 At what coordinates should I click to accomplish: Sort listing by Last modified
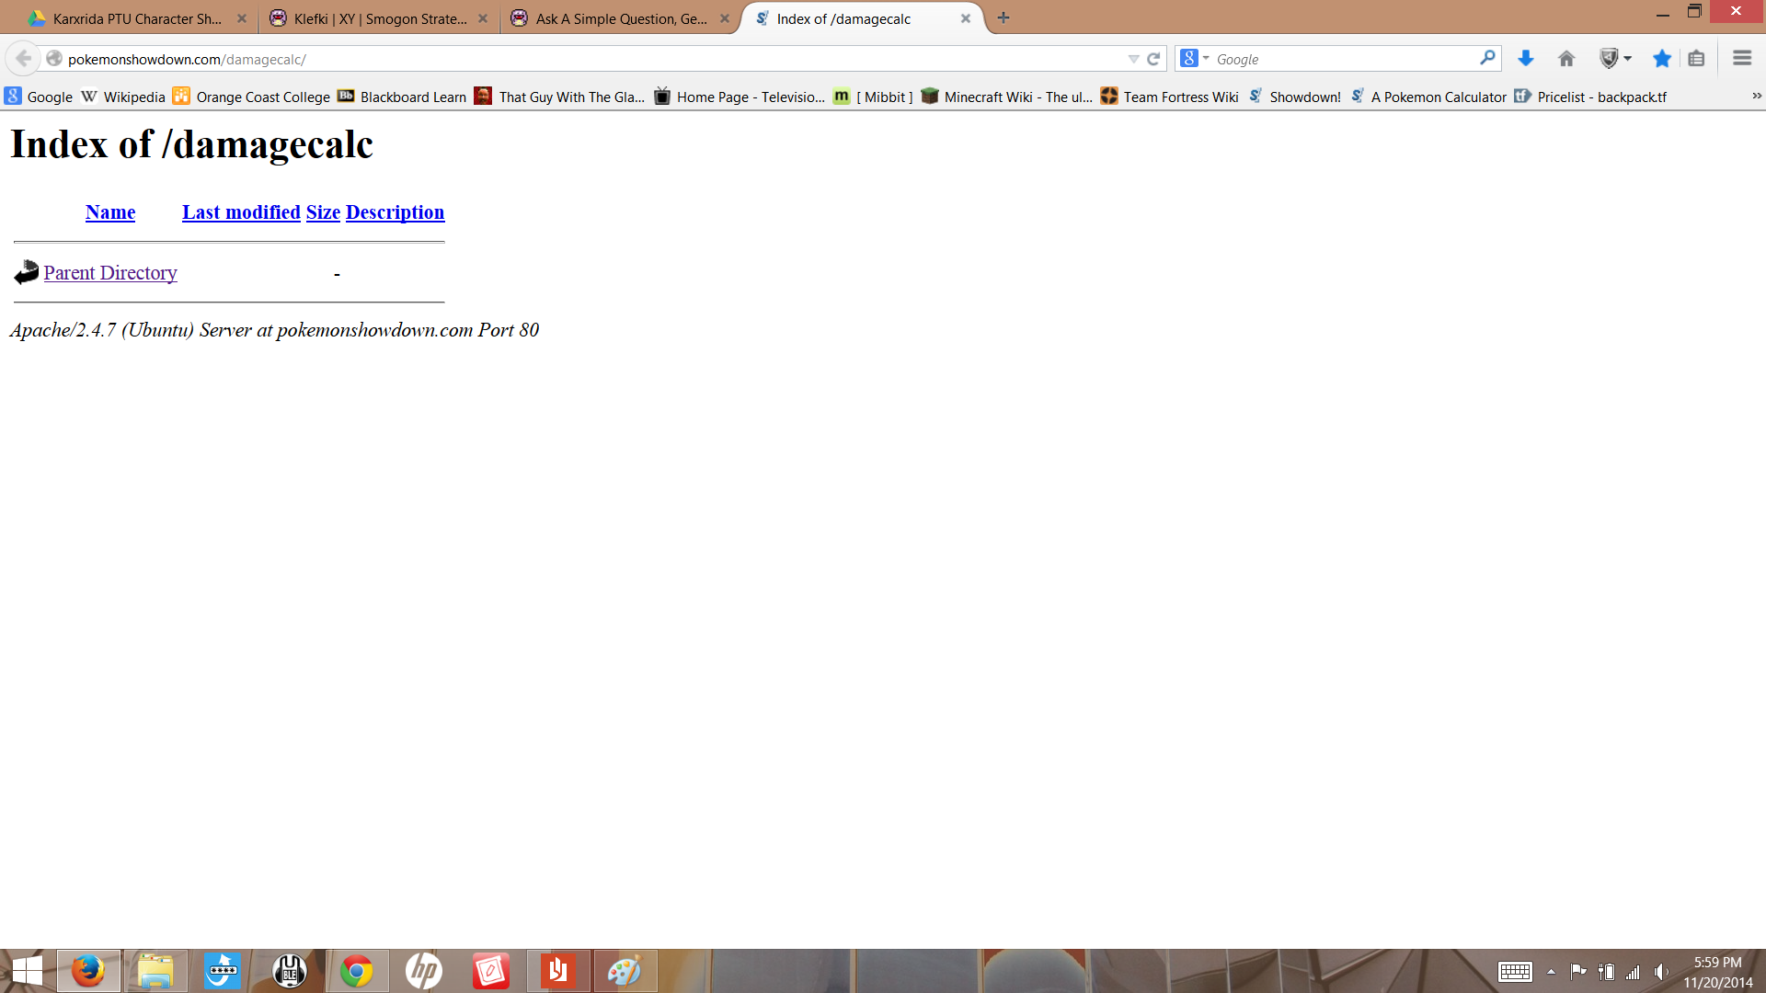click(x=241, y=212)
